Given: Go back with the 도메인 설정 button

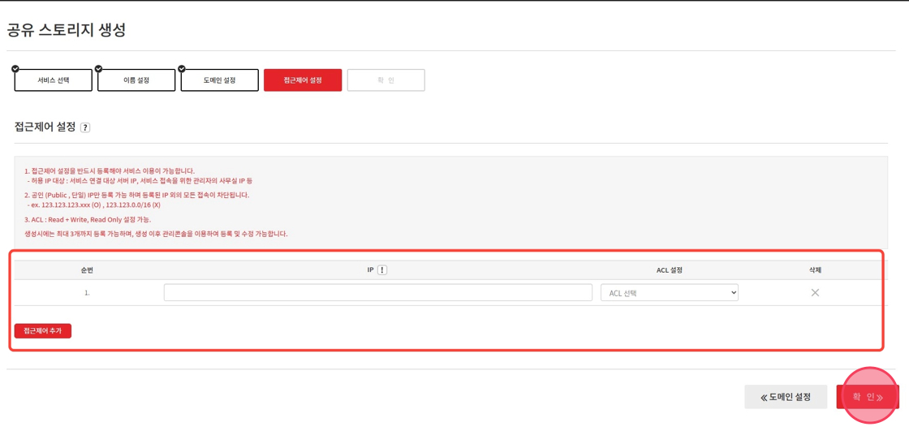Looking at the screenshot, I should click(786, 397).
